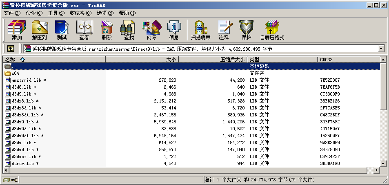Click the Protect (保护) shield icon
This screenshot has width=389, height=185.
click(x=247, y=30)
